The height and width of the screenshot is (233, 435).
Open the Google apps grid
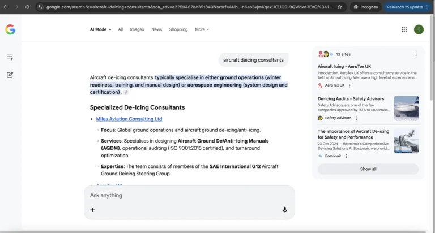pyautogui.click(x=404, y=29)
